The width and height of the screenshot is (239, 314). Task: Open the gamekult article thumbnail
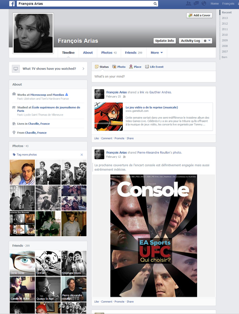[108, 117]
